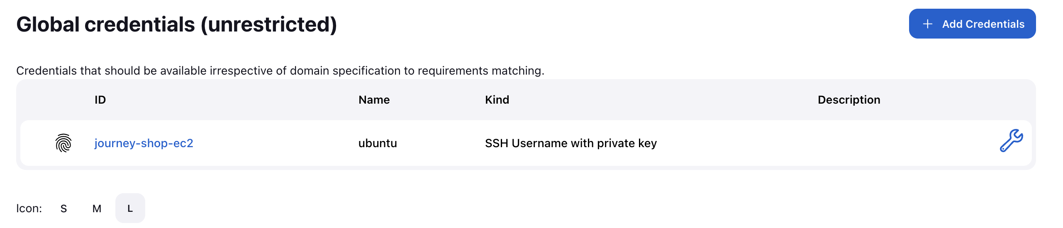
Task: Click the Description column header
Action: coord(849,99)
